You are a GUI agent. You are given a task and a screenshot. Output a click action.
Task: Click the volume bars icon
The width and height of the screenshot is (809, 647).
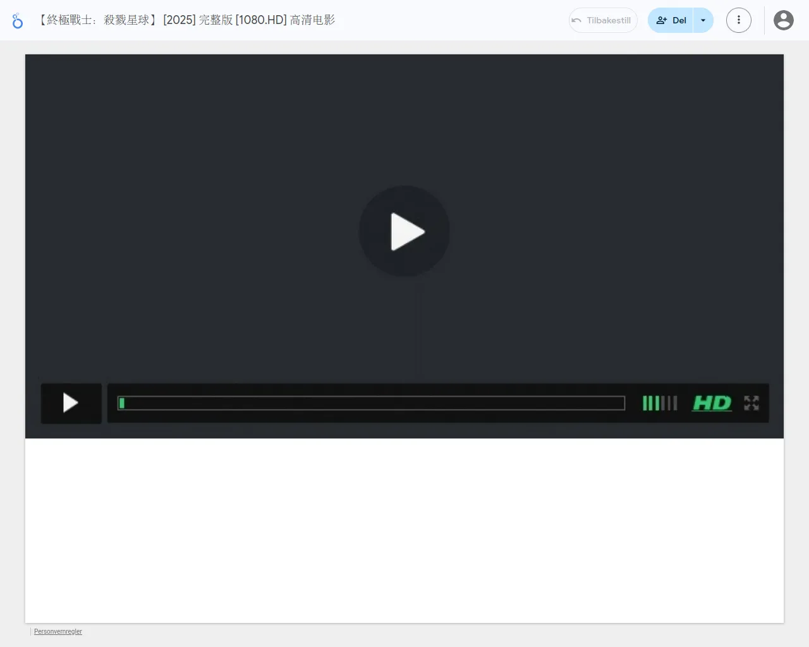click(x=659, y=403)
